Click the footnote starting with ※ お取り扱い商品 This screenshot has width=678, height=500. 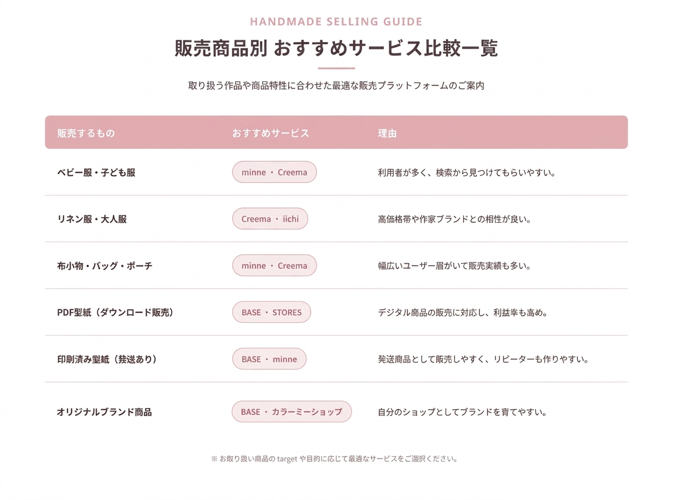334,459
